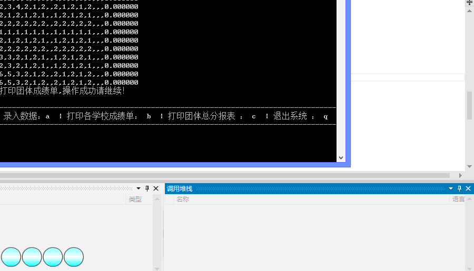
Task: Click the console menu text 录入数据: a
Action: point(26,116)
